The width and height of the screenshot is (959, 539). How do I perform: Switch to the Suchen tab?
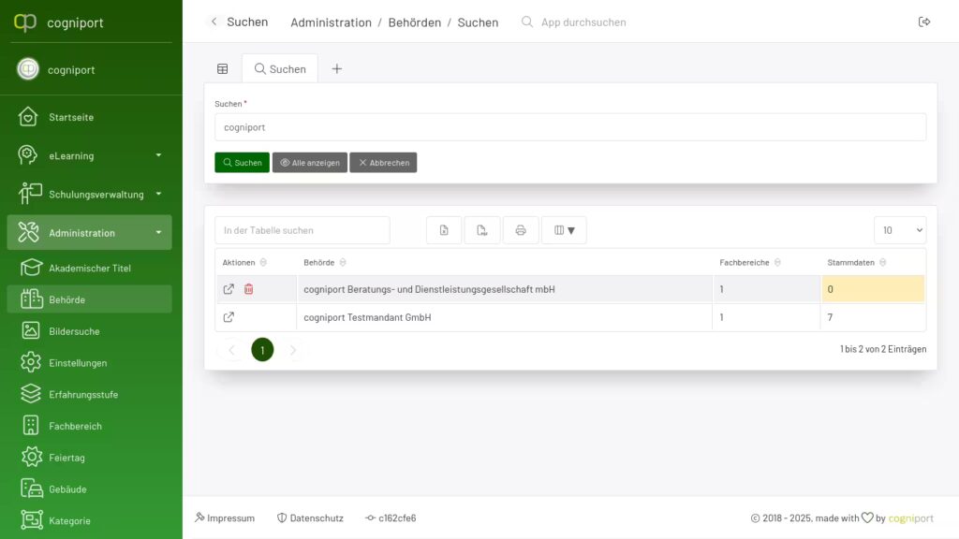tap(280, 68)
